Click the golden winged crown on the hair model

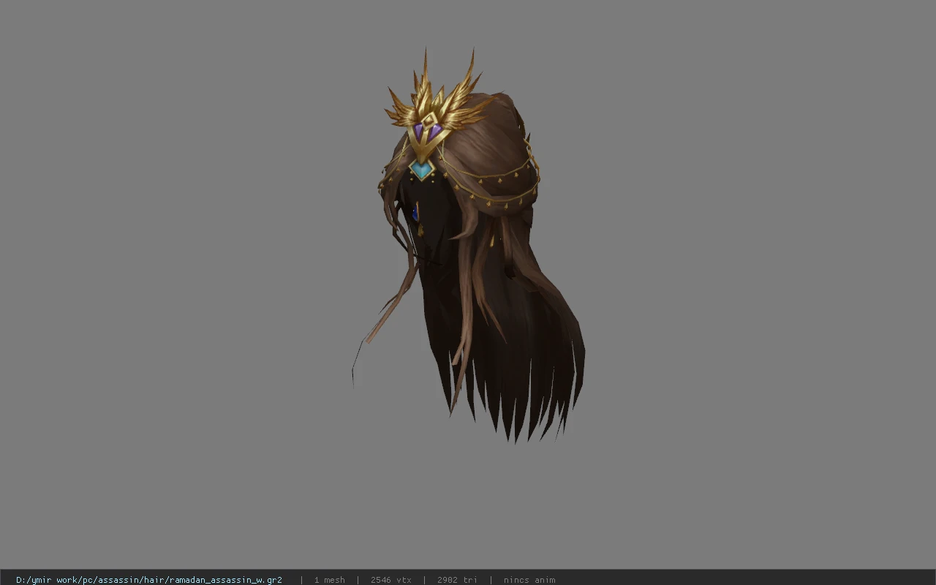pyautogui.click(x=436, y=106)
